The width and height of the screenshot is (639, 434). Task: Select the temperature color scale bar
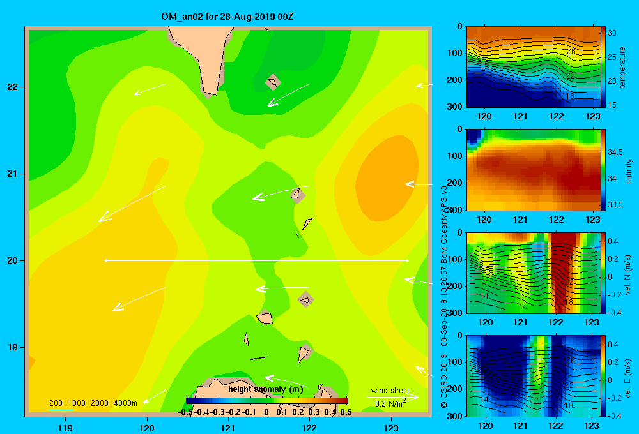coord(603,67)
